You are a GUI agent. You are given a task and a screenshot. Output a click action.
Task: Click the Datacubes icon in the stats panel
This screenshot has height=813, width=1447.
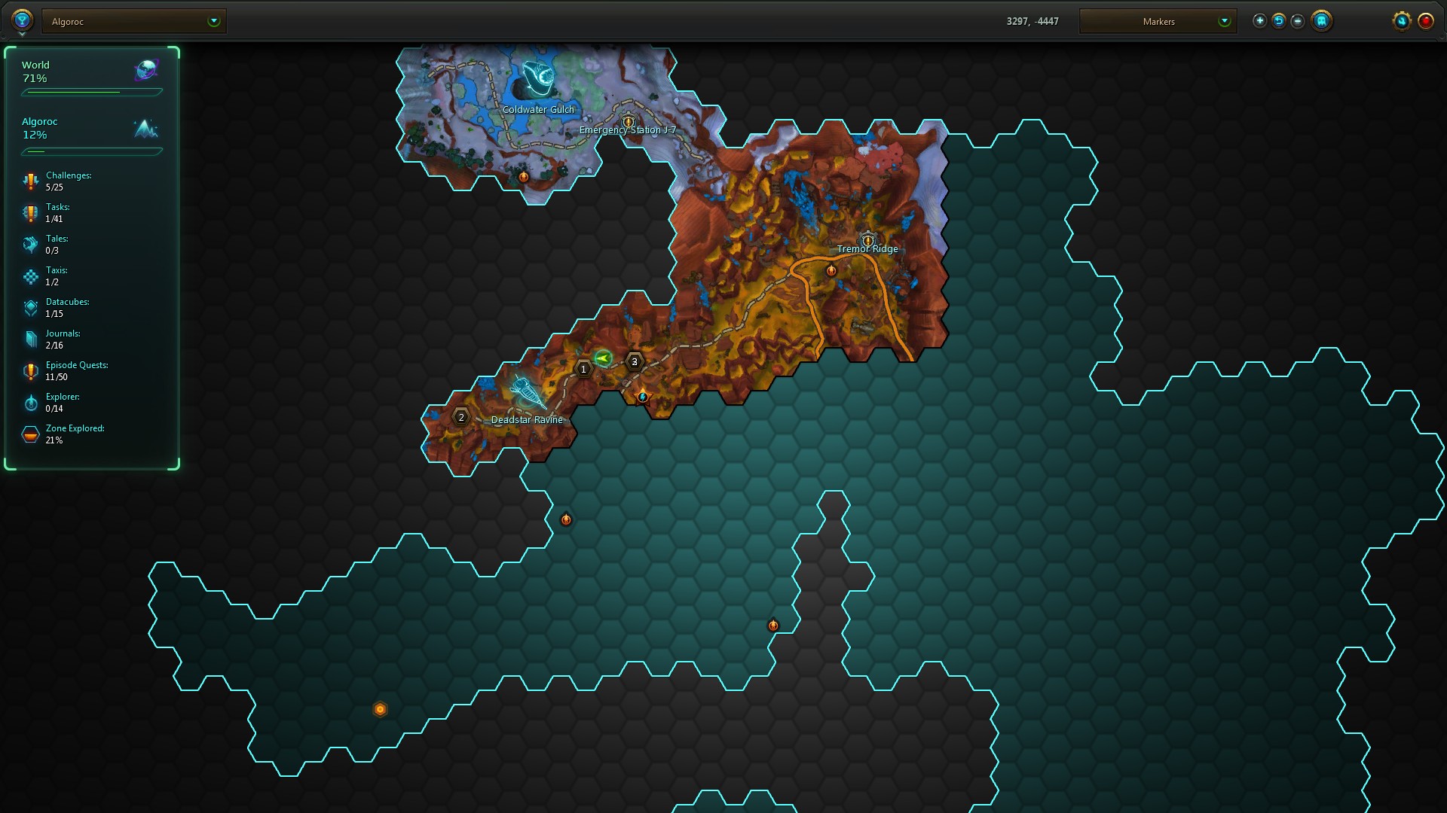coord(30,308)
